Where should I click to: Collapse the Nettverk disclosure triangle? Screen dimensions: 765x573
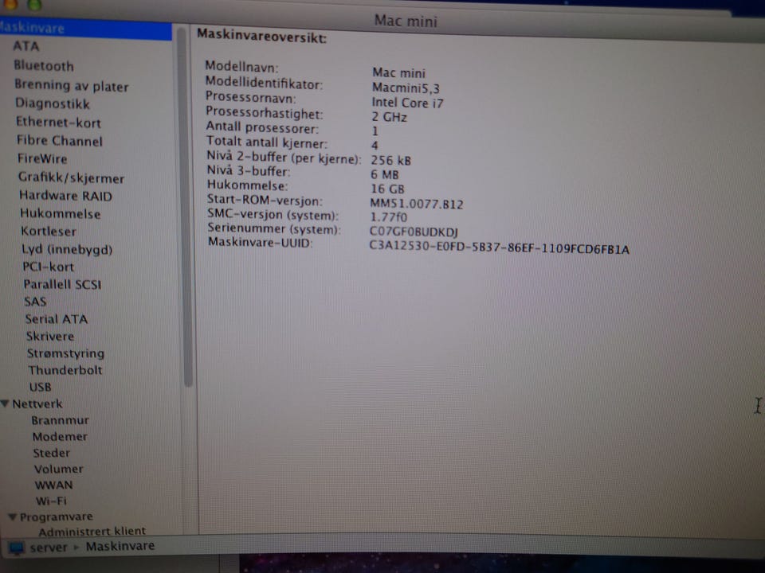tap(6, 404)
